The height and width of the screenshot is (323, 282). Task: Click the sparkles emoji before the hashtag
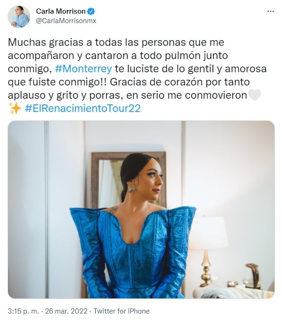pos(15,108)
